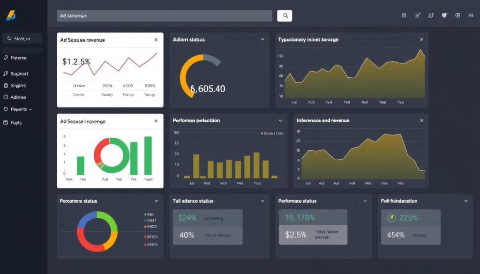Click the activity list icon in the top bar

(x=417, y=15)
